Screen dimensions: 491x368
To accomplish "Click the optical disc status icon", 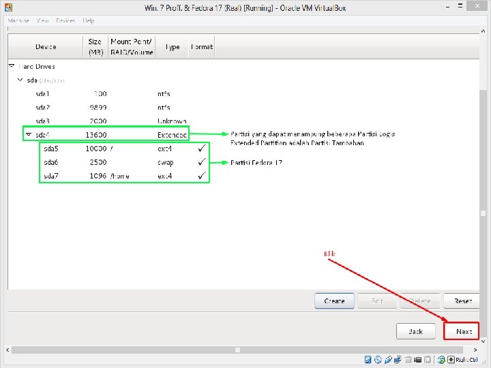I will 378,360.
